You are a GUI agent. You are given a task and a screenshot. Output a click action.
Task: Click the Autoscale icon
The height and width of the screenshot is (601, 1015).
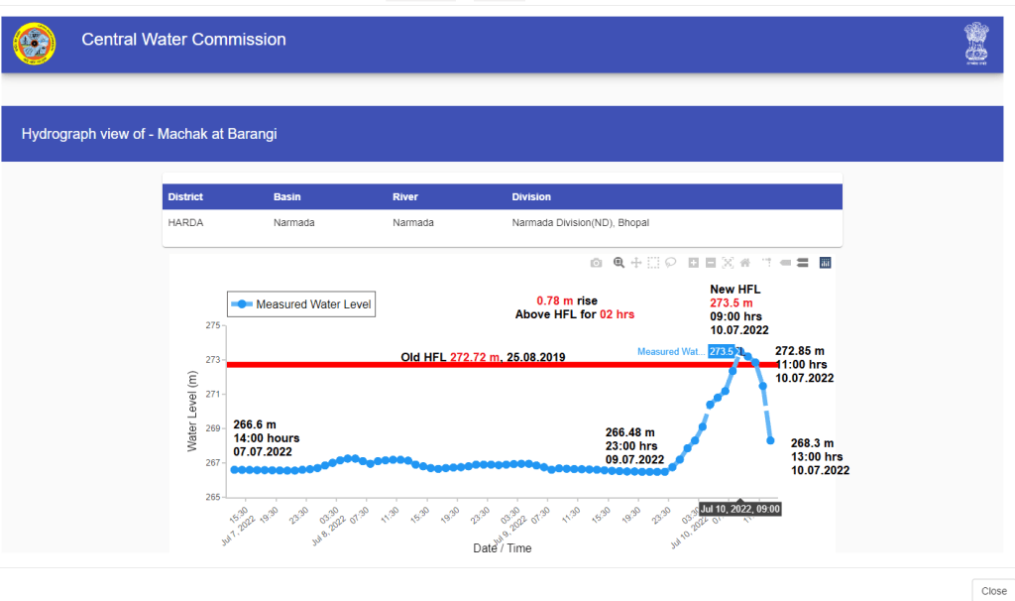[728, 263]
